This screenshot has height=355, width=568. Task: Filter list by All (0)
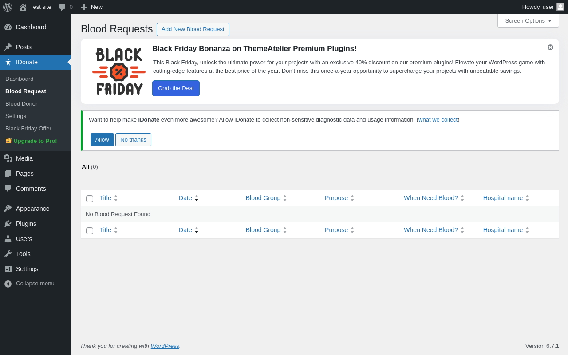point(90,167)
